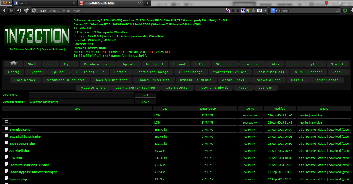Go back using the browser back arrow
The width and height of the screenshot is (353, 184).
(x=4, y=11)
